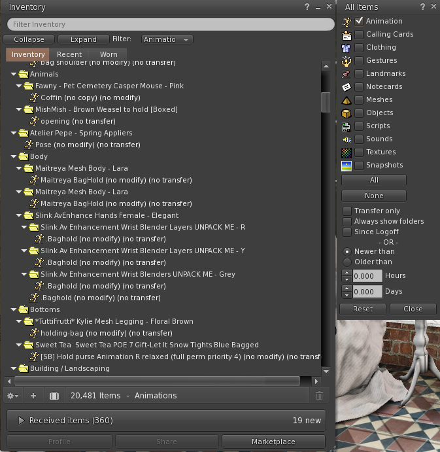
Task: Click the Sounds speaker icon
Action: (x=347, y=139)
